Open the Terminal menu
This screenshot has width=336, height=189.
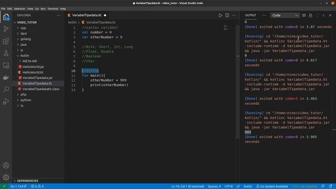click(x=52, y=9)
